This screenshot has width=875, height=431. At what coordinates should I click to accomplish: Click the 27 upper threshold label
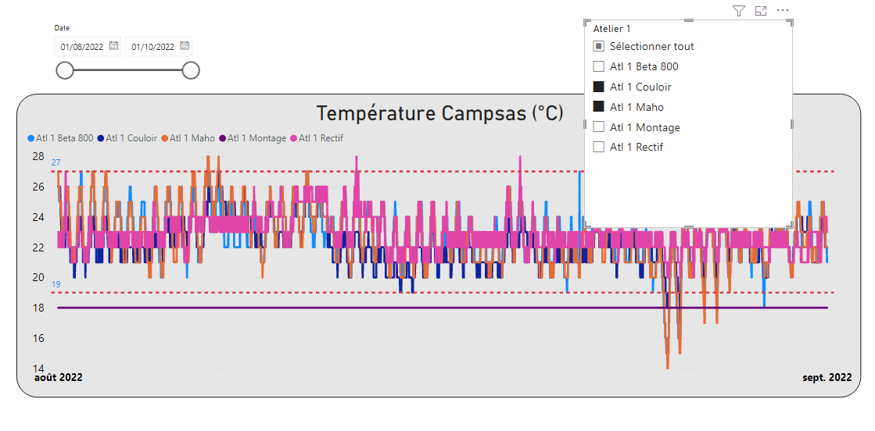point(56,163)
